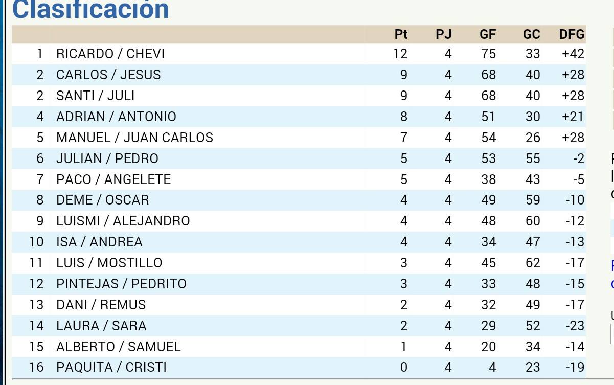Select MANUEL / JUAN CARLOS team name
614x385 pixels.
[134, 138]
